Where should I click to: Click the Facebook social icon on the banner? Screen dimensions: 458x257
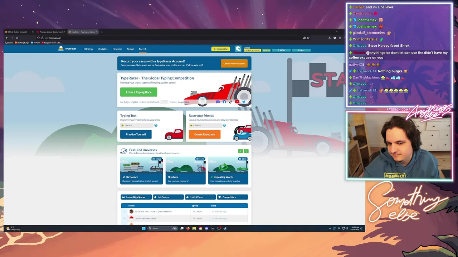224,102
